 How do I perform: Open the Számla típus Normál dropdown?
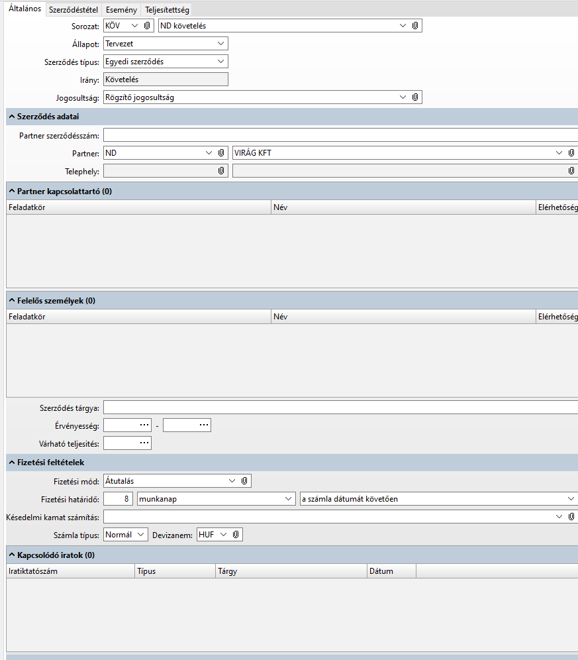(141, 535)
